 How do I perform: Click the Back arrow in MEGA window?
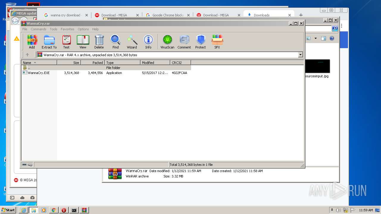click(x=15, y=21)
